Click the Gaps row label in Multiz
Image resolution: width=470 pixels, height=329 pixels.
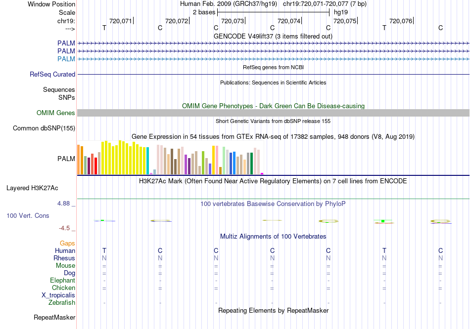coord(67,244)
